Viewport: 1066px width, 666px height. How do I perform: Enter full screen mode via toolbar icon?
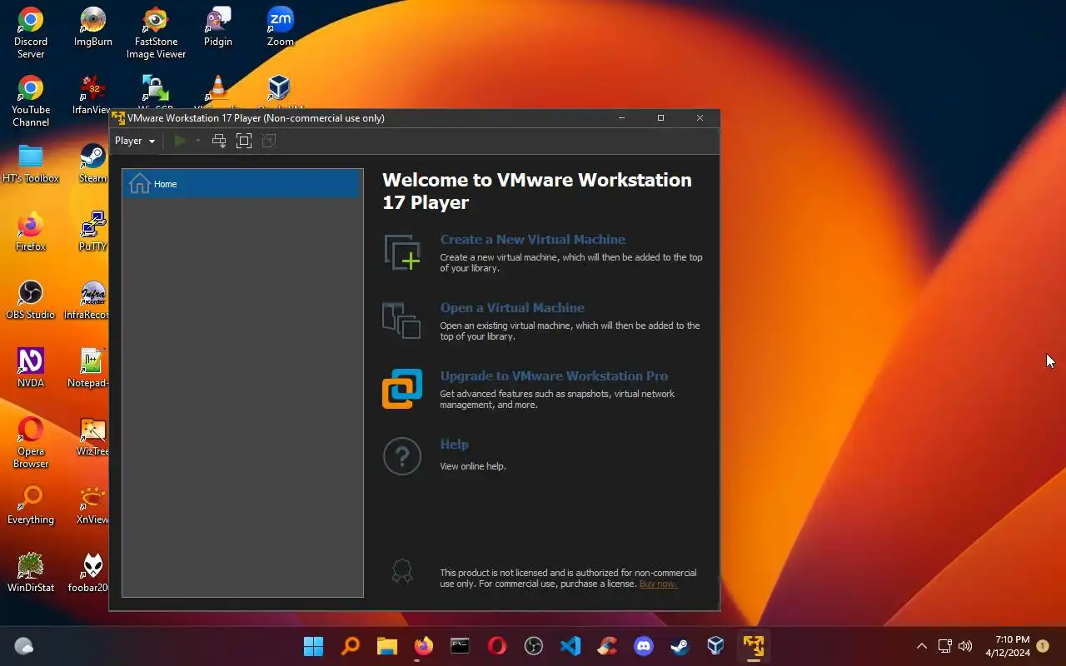[244, 141]
